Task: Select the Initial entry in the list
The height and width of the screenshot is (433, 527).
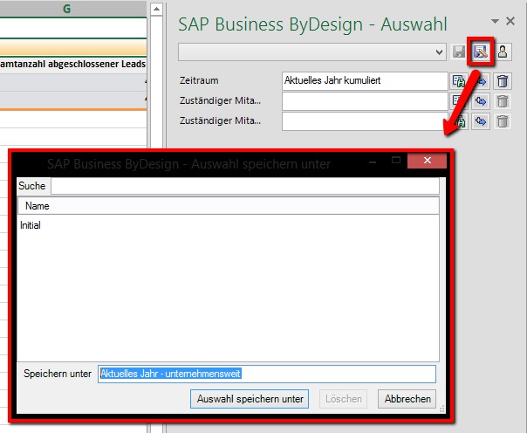Action: coord(31,225)
